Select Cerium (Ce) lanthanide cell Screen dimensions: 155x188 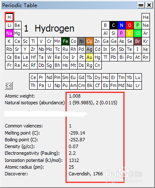(33, 77)
